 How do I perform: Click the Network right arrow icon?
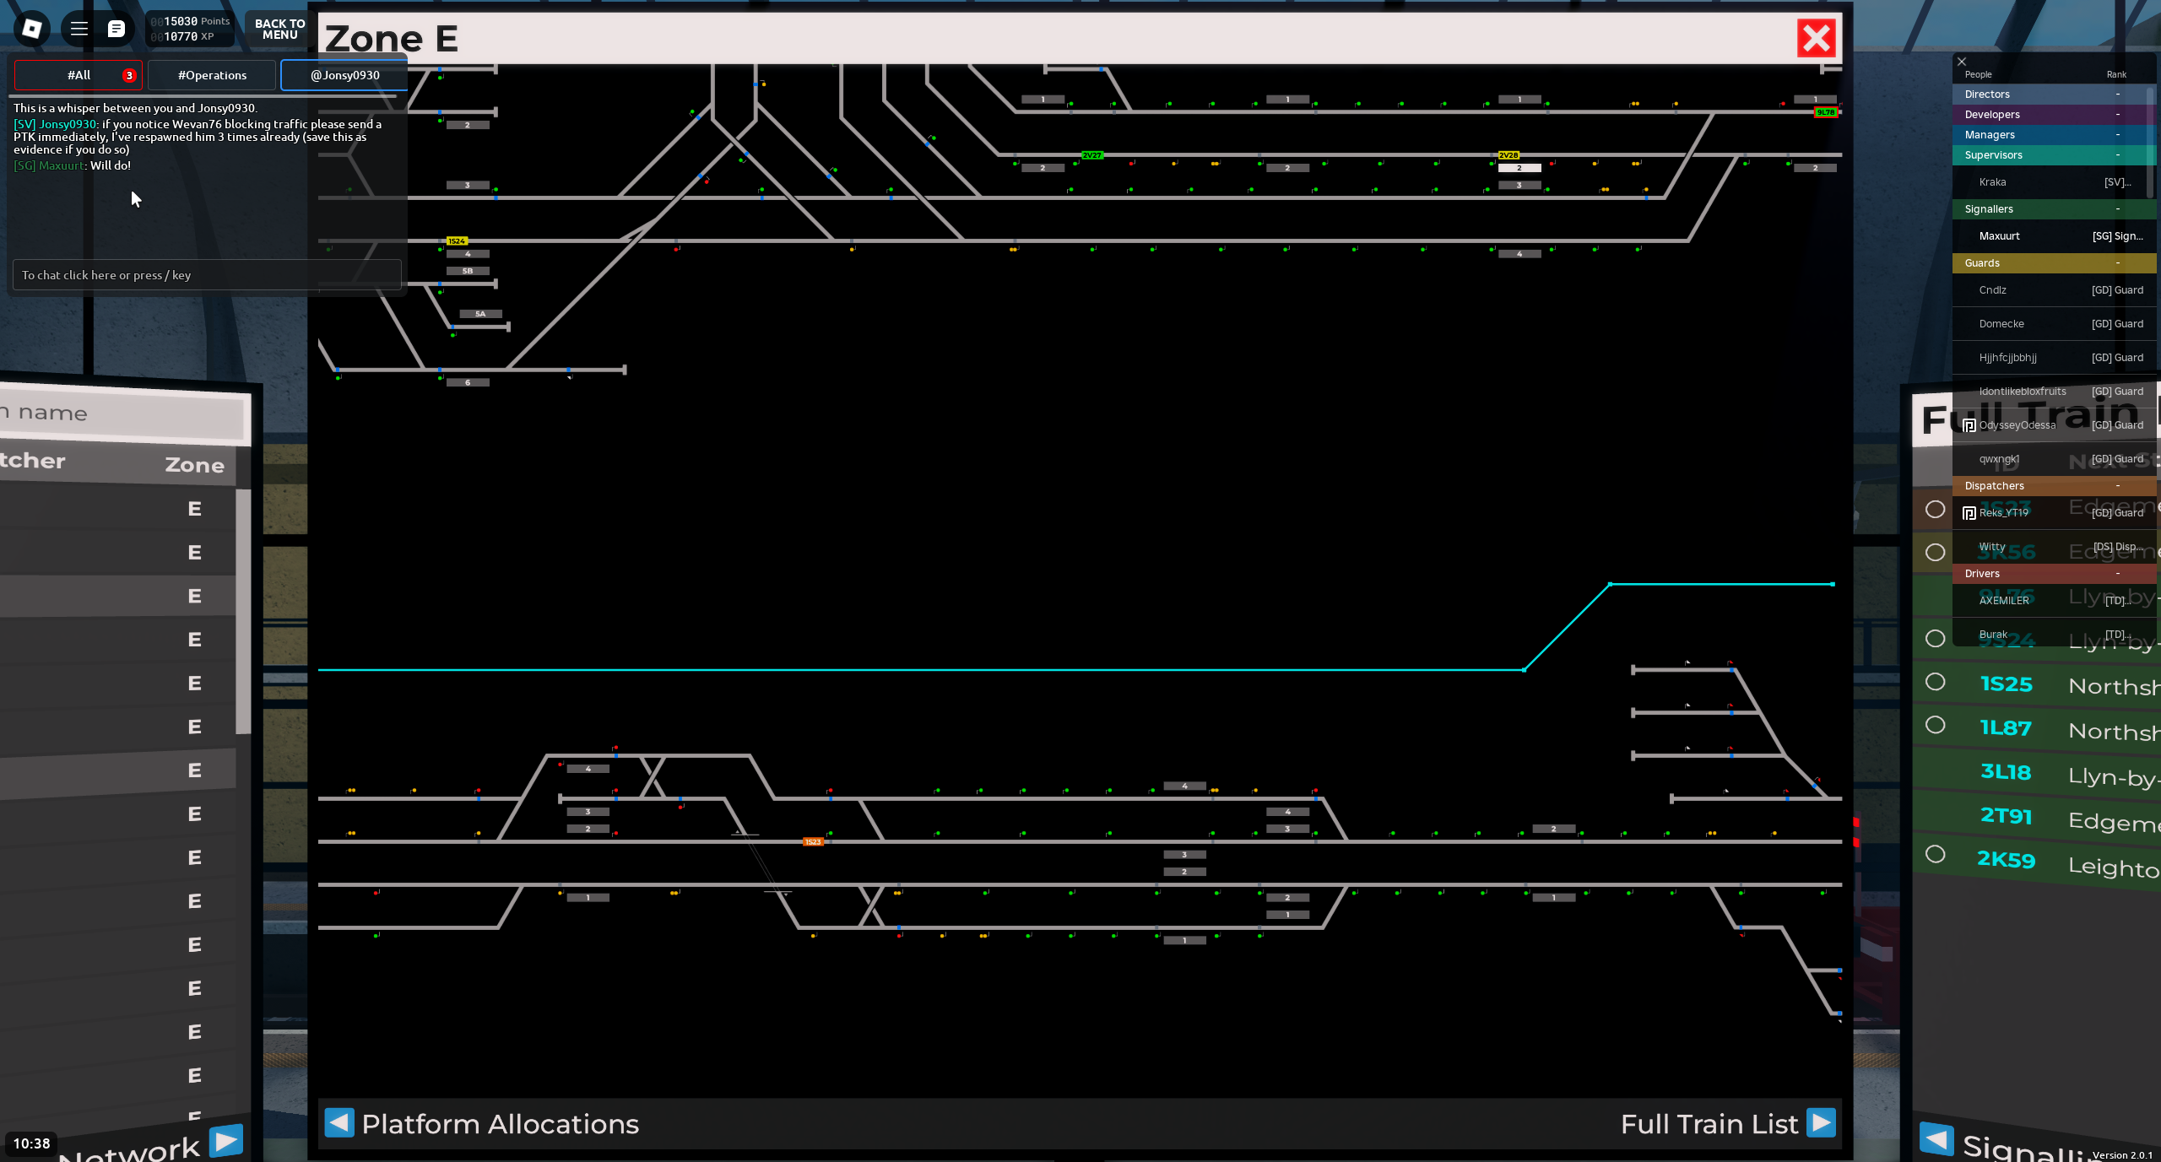[x=225, y=1140]
